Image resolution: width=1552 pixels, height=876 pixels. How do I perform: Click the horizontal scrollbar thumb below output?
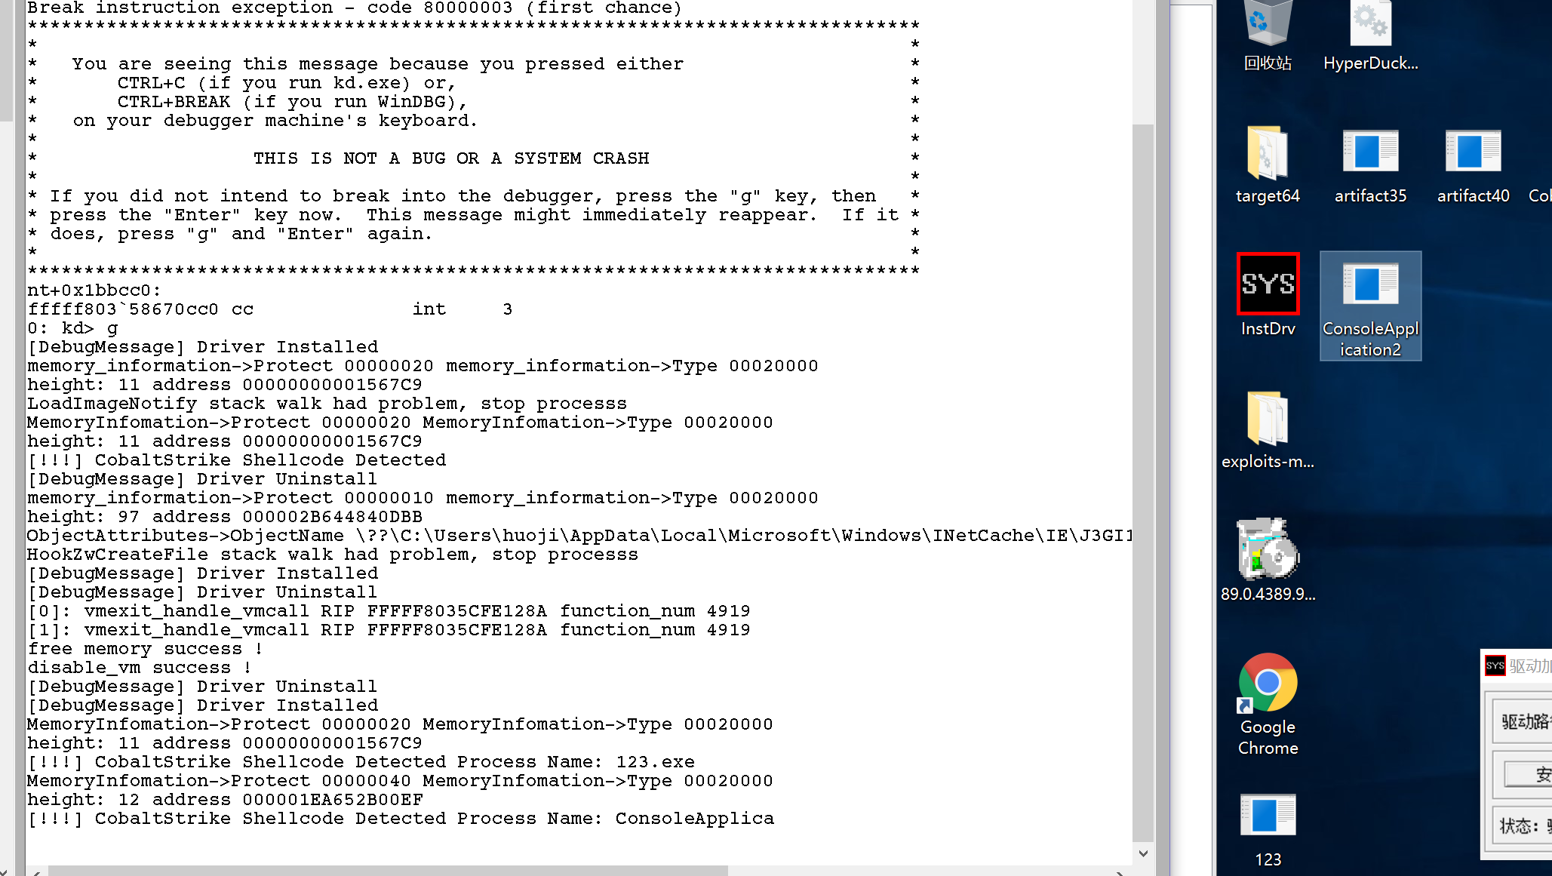(388, 871)
